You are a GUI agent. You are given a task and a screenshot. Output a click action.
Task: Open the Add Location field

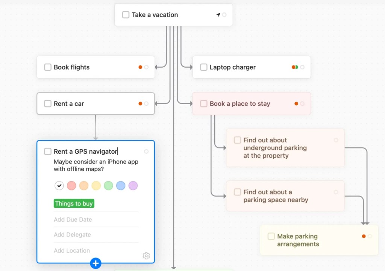(72, 250)
